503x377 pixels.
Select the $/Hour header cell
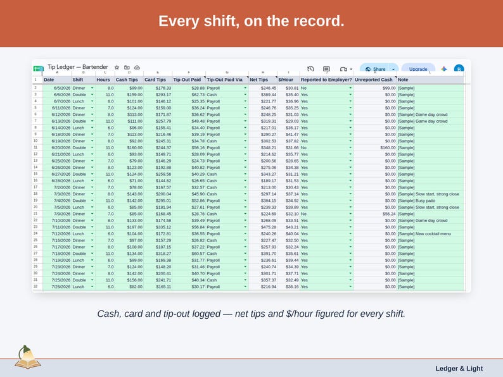pyautogui.click(x=288, y=80)
